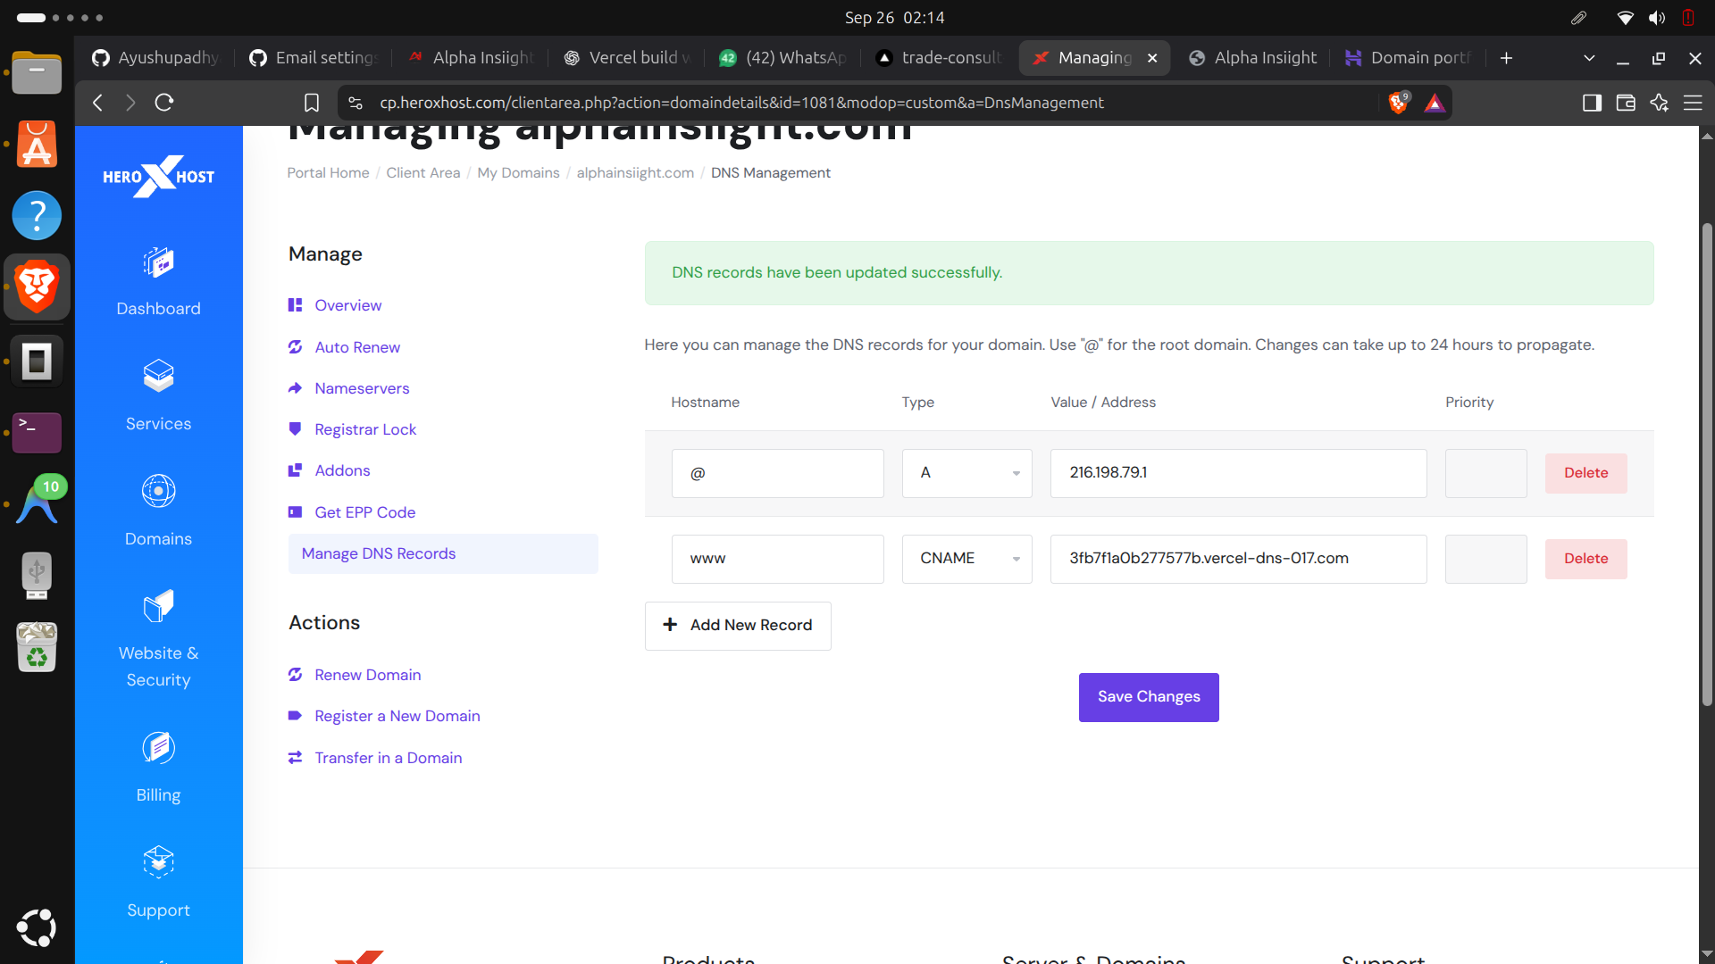
Task: Open the Services sidebar icon
Action: pyautogui.click(x=158, y=376)
